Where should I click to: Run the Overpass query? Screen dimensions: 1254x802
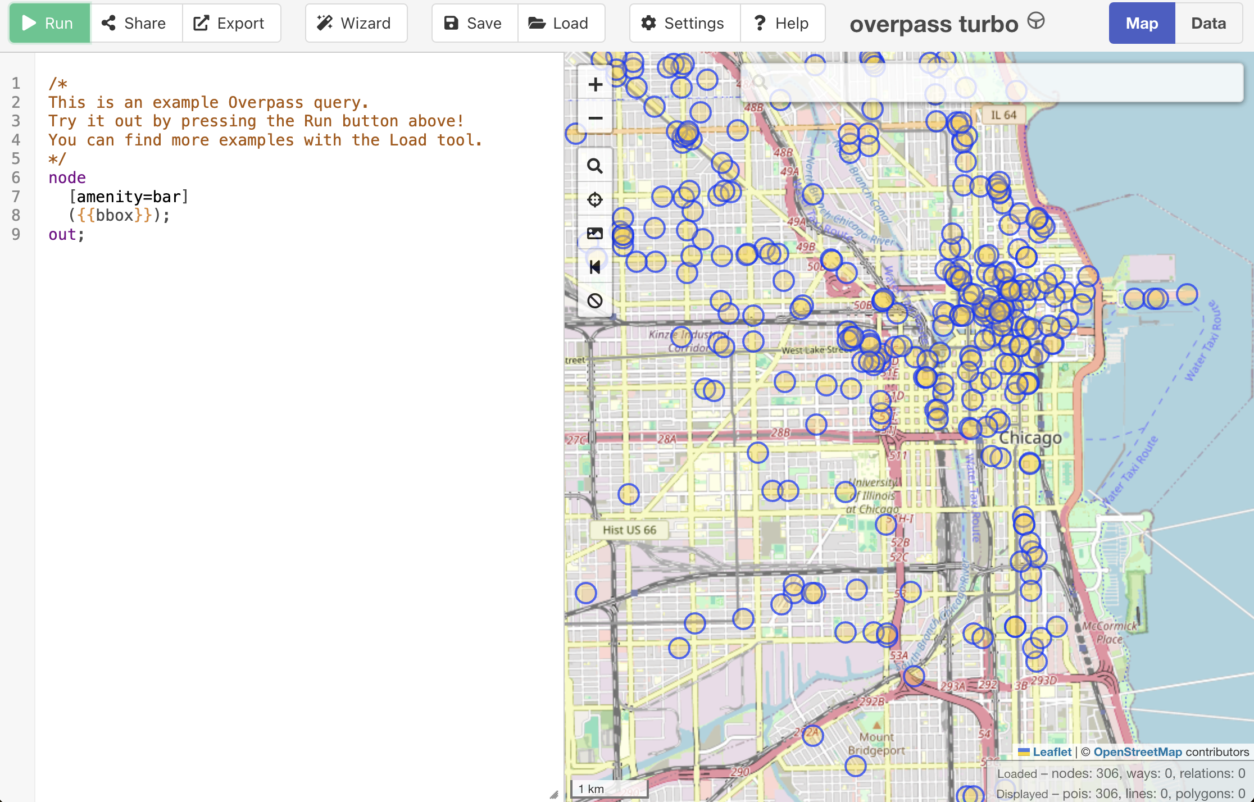click(49, 23)
